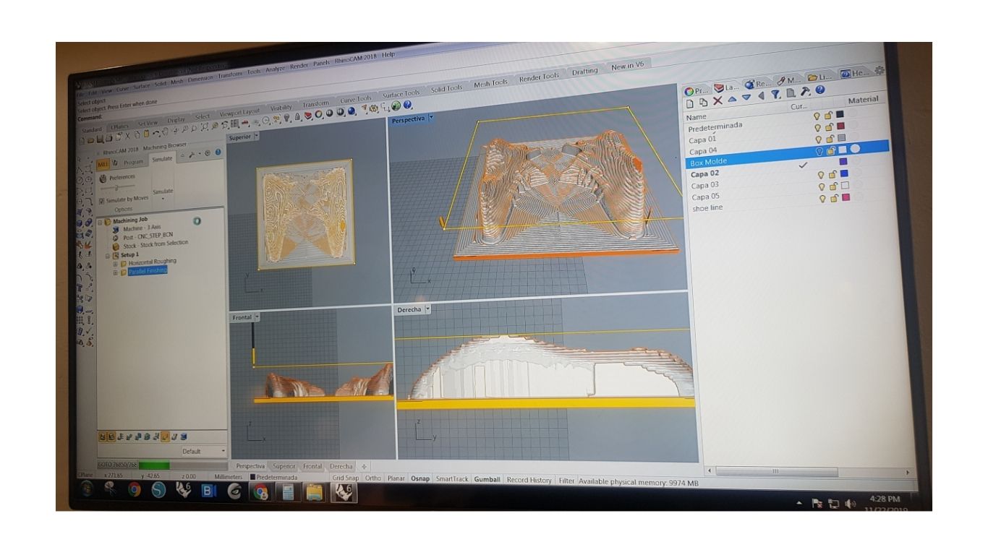Image resolution: width=988 pixels, height=555 pixels.
Task: Toggle Simulate by Moves checkbox
Action: [x=101, y=201]
